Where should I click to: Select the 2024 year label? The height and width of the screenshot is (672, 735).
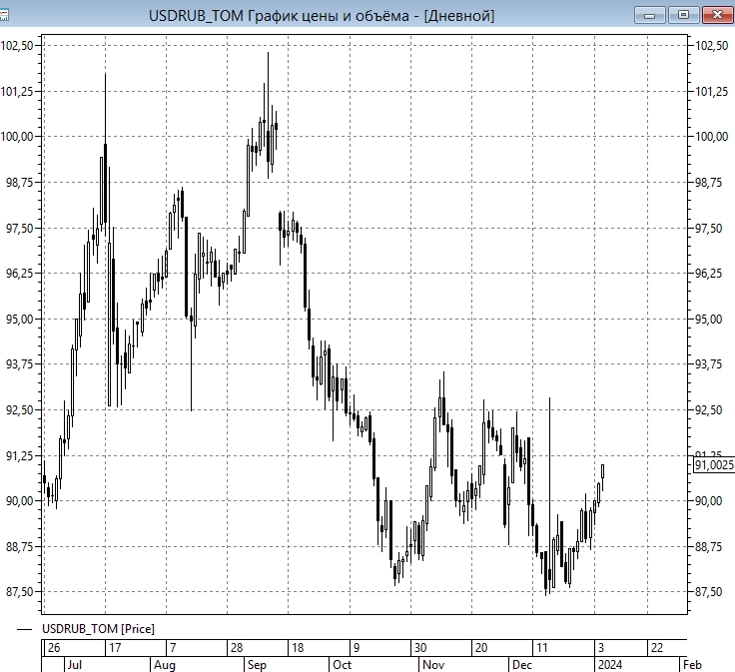[610, 664]
